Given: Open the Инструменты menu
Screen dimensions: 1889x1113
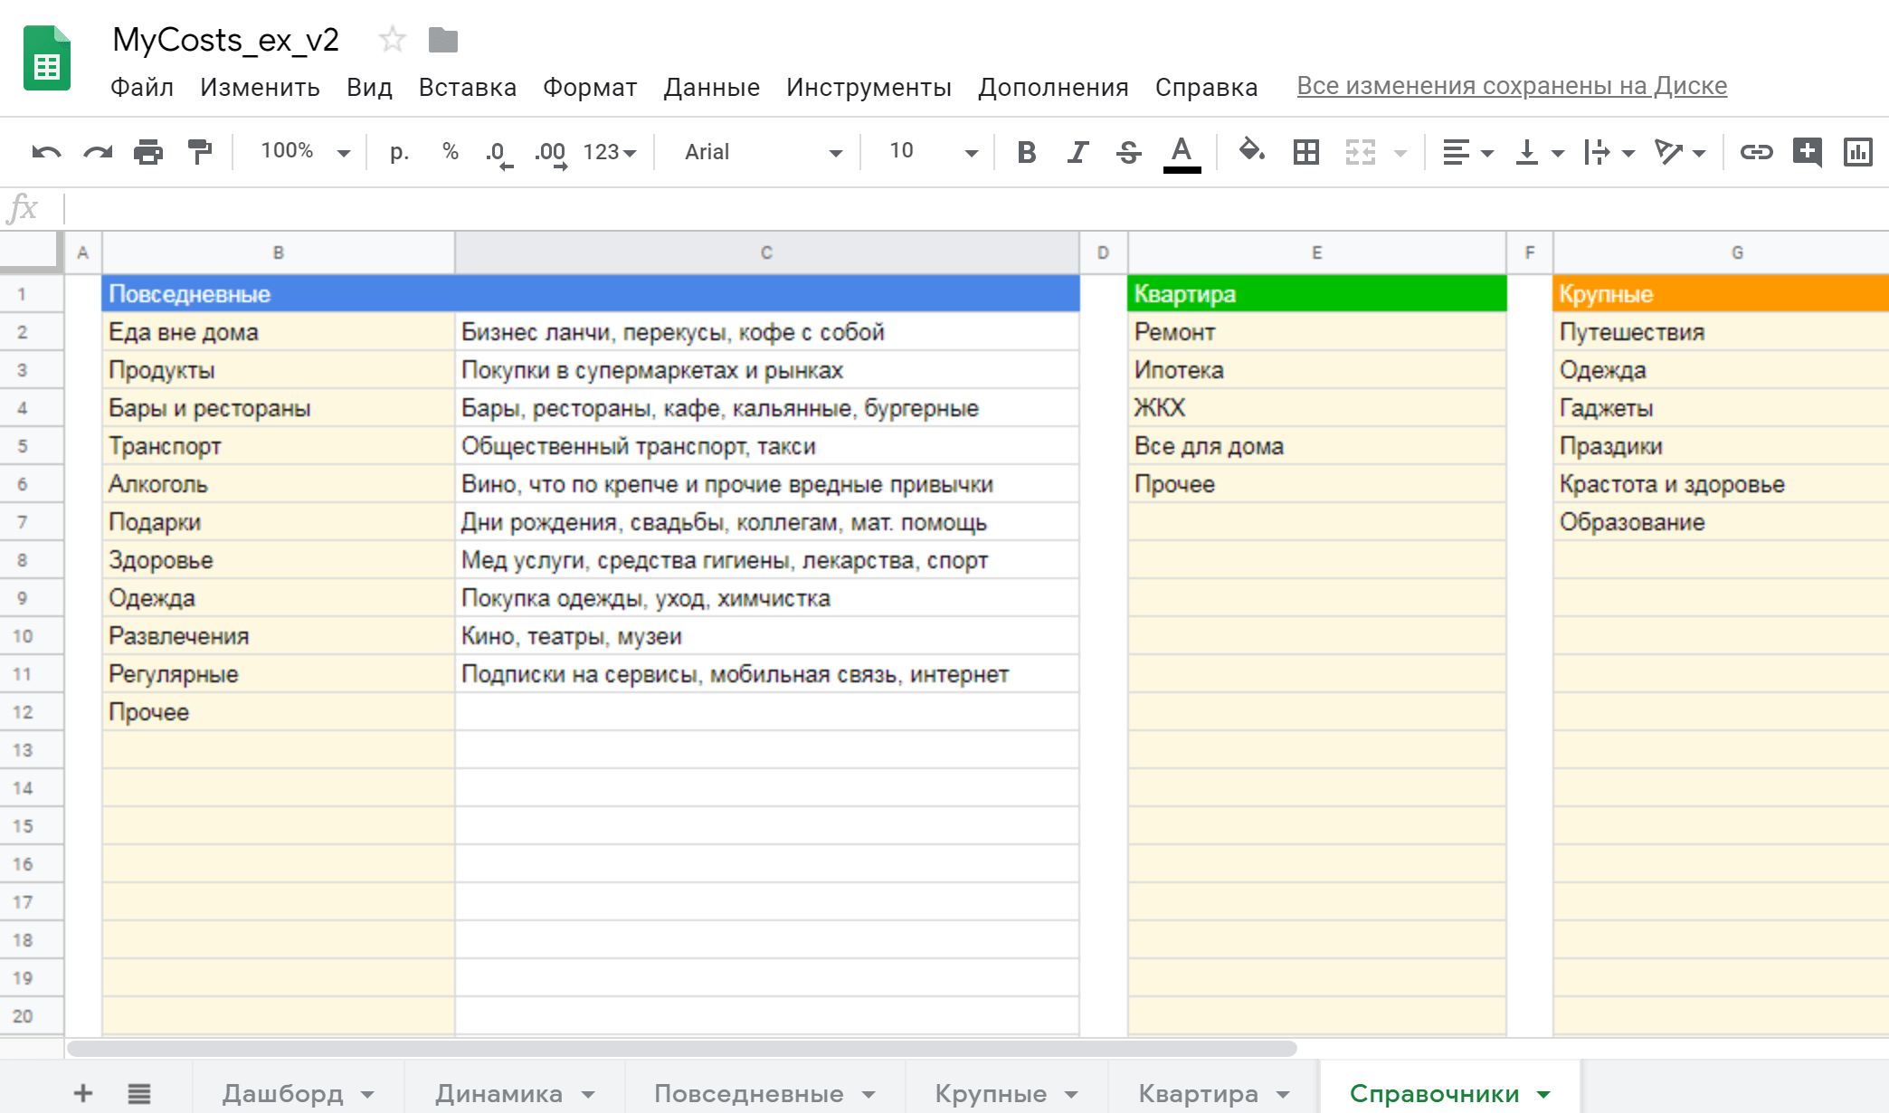Looking at the screenshot, I should (869, 87).
